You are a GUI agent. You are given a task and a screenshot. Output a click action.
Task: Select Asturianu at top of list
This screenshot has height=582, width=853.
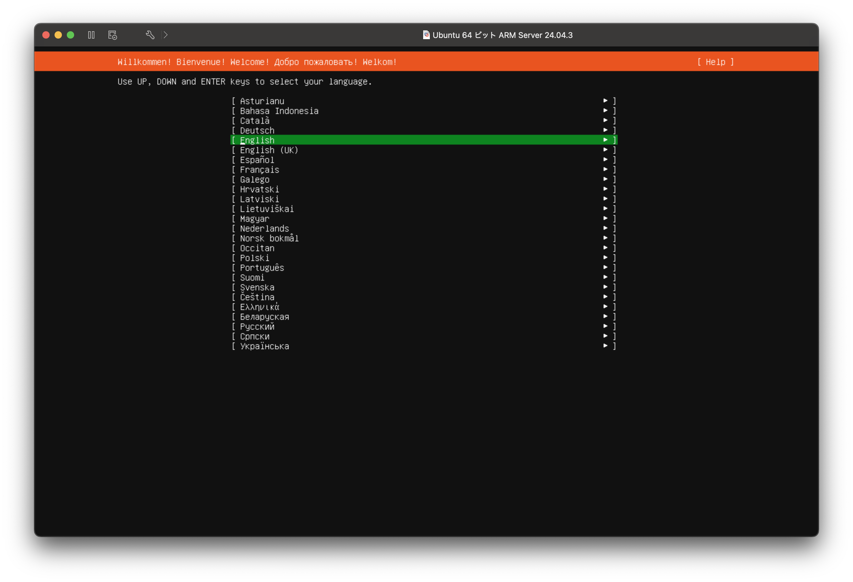coord(262,101)
